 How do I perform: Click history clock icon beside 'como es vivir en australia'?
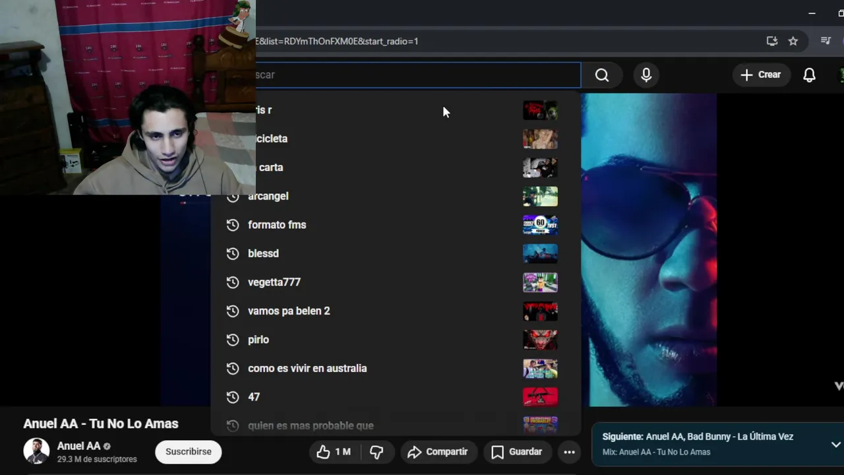(232, 368)
